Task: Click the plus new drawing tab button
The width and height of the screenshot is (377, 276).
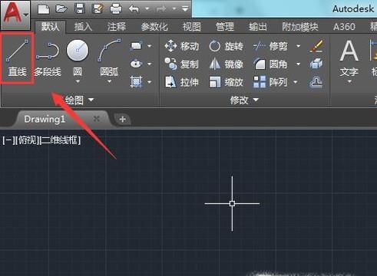Action: [122, 119]
